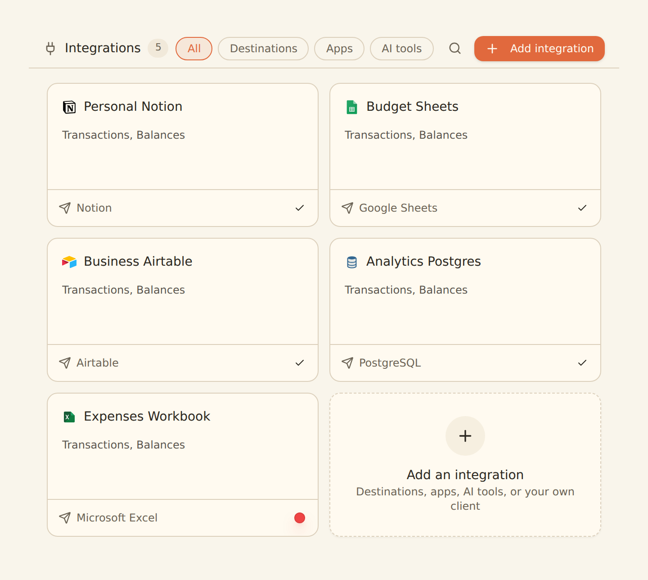
Task: Click the Google Sheets logo on Budget Sheets
Action: tap(352, 107)
